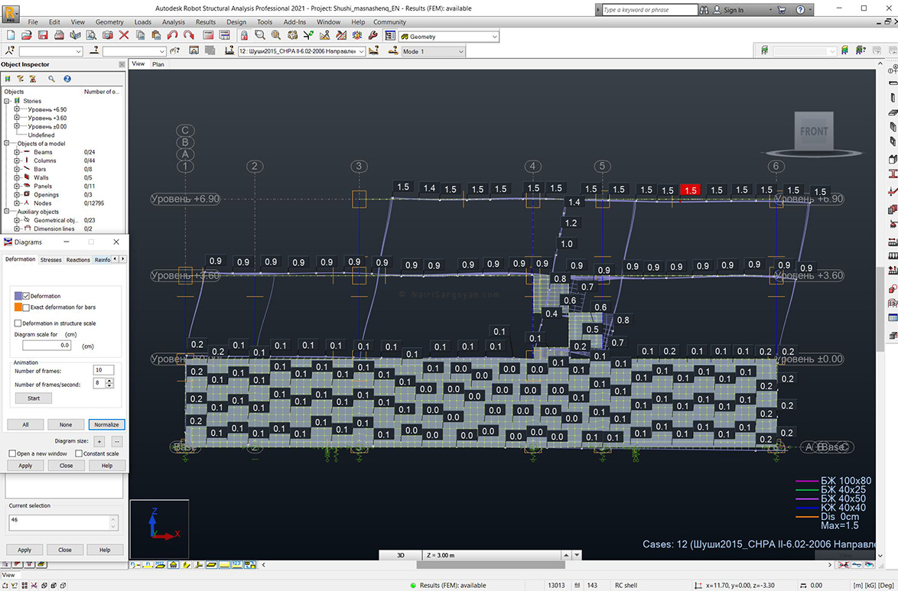Click the Number of frames field
The width and height of the screenshot is (898, 591).
[x=103, y=370]
